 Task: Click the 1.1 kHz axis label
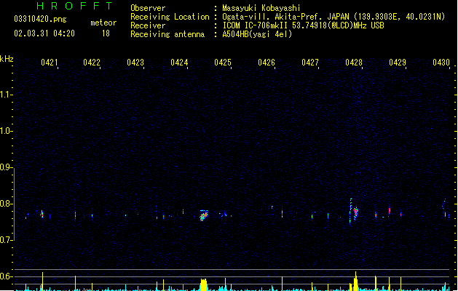(6, 95)
